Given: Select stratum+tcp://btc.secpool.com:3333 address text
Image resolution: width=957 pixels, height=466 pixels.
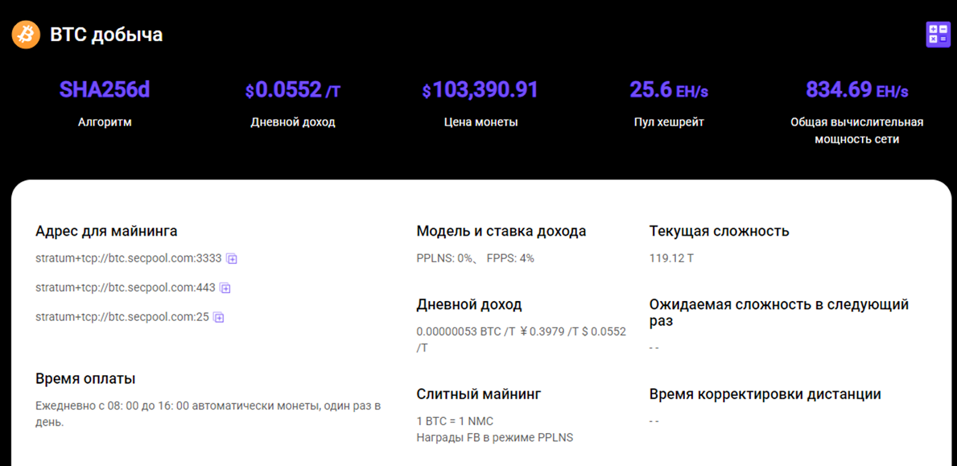Looking at the screenshot, I should click(x=128, y=258).
